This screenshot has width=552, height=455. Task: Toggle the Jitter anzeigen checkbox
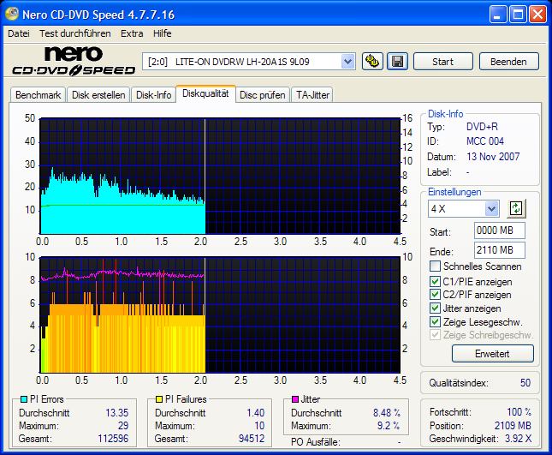click(x=436, y=308)
